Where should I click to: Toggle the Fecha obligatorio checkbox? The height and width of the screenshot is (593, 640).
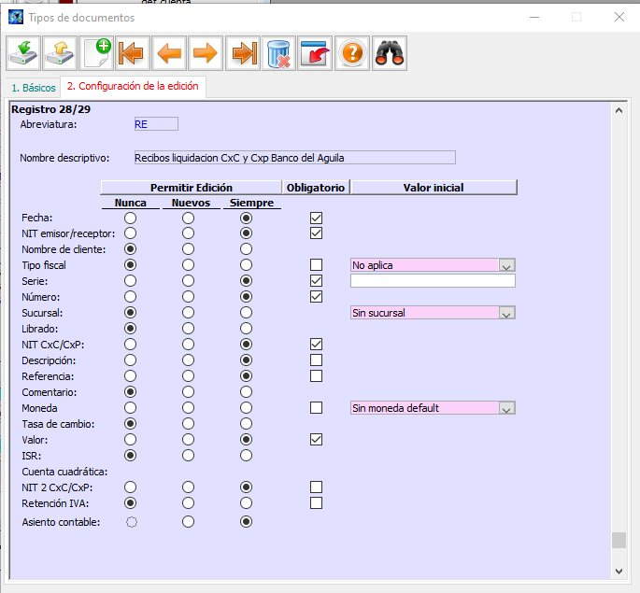coord(316,218)
